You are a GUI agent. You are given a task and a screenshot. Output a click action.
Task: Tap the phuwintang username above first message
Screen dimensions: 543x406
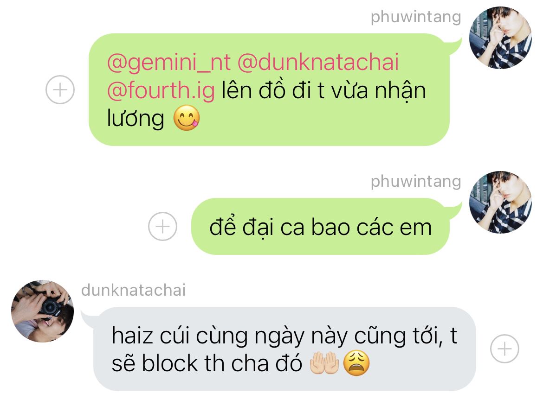pos(415,17)
